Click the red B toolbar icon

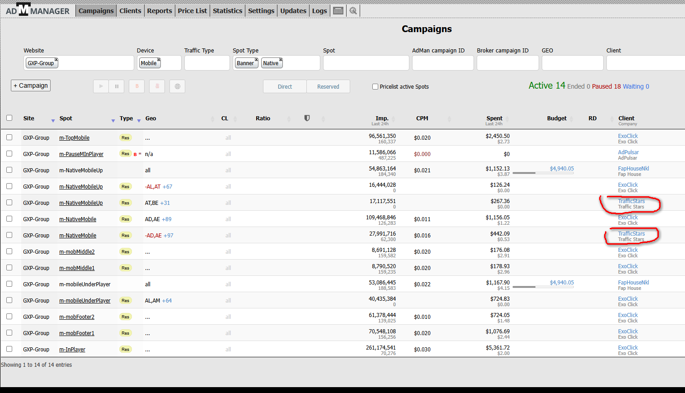pyautogui.click(x=137, y=86)
